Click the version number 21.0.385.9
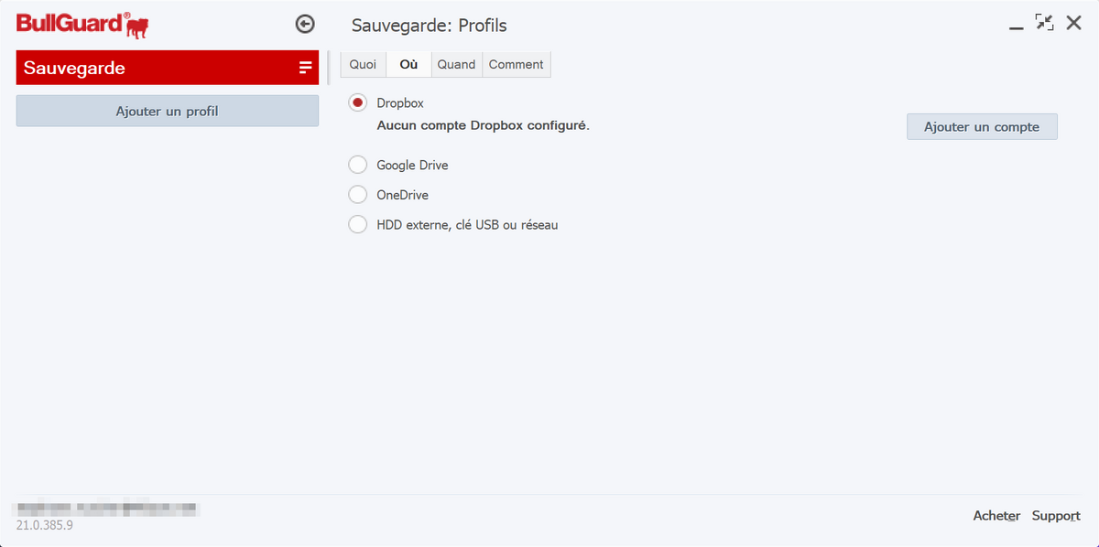 click(44, 526)
